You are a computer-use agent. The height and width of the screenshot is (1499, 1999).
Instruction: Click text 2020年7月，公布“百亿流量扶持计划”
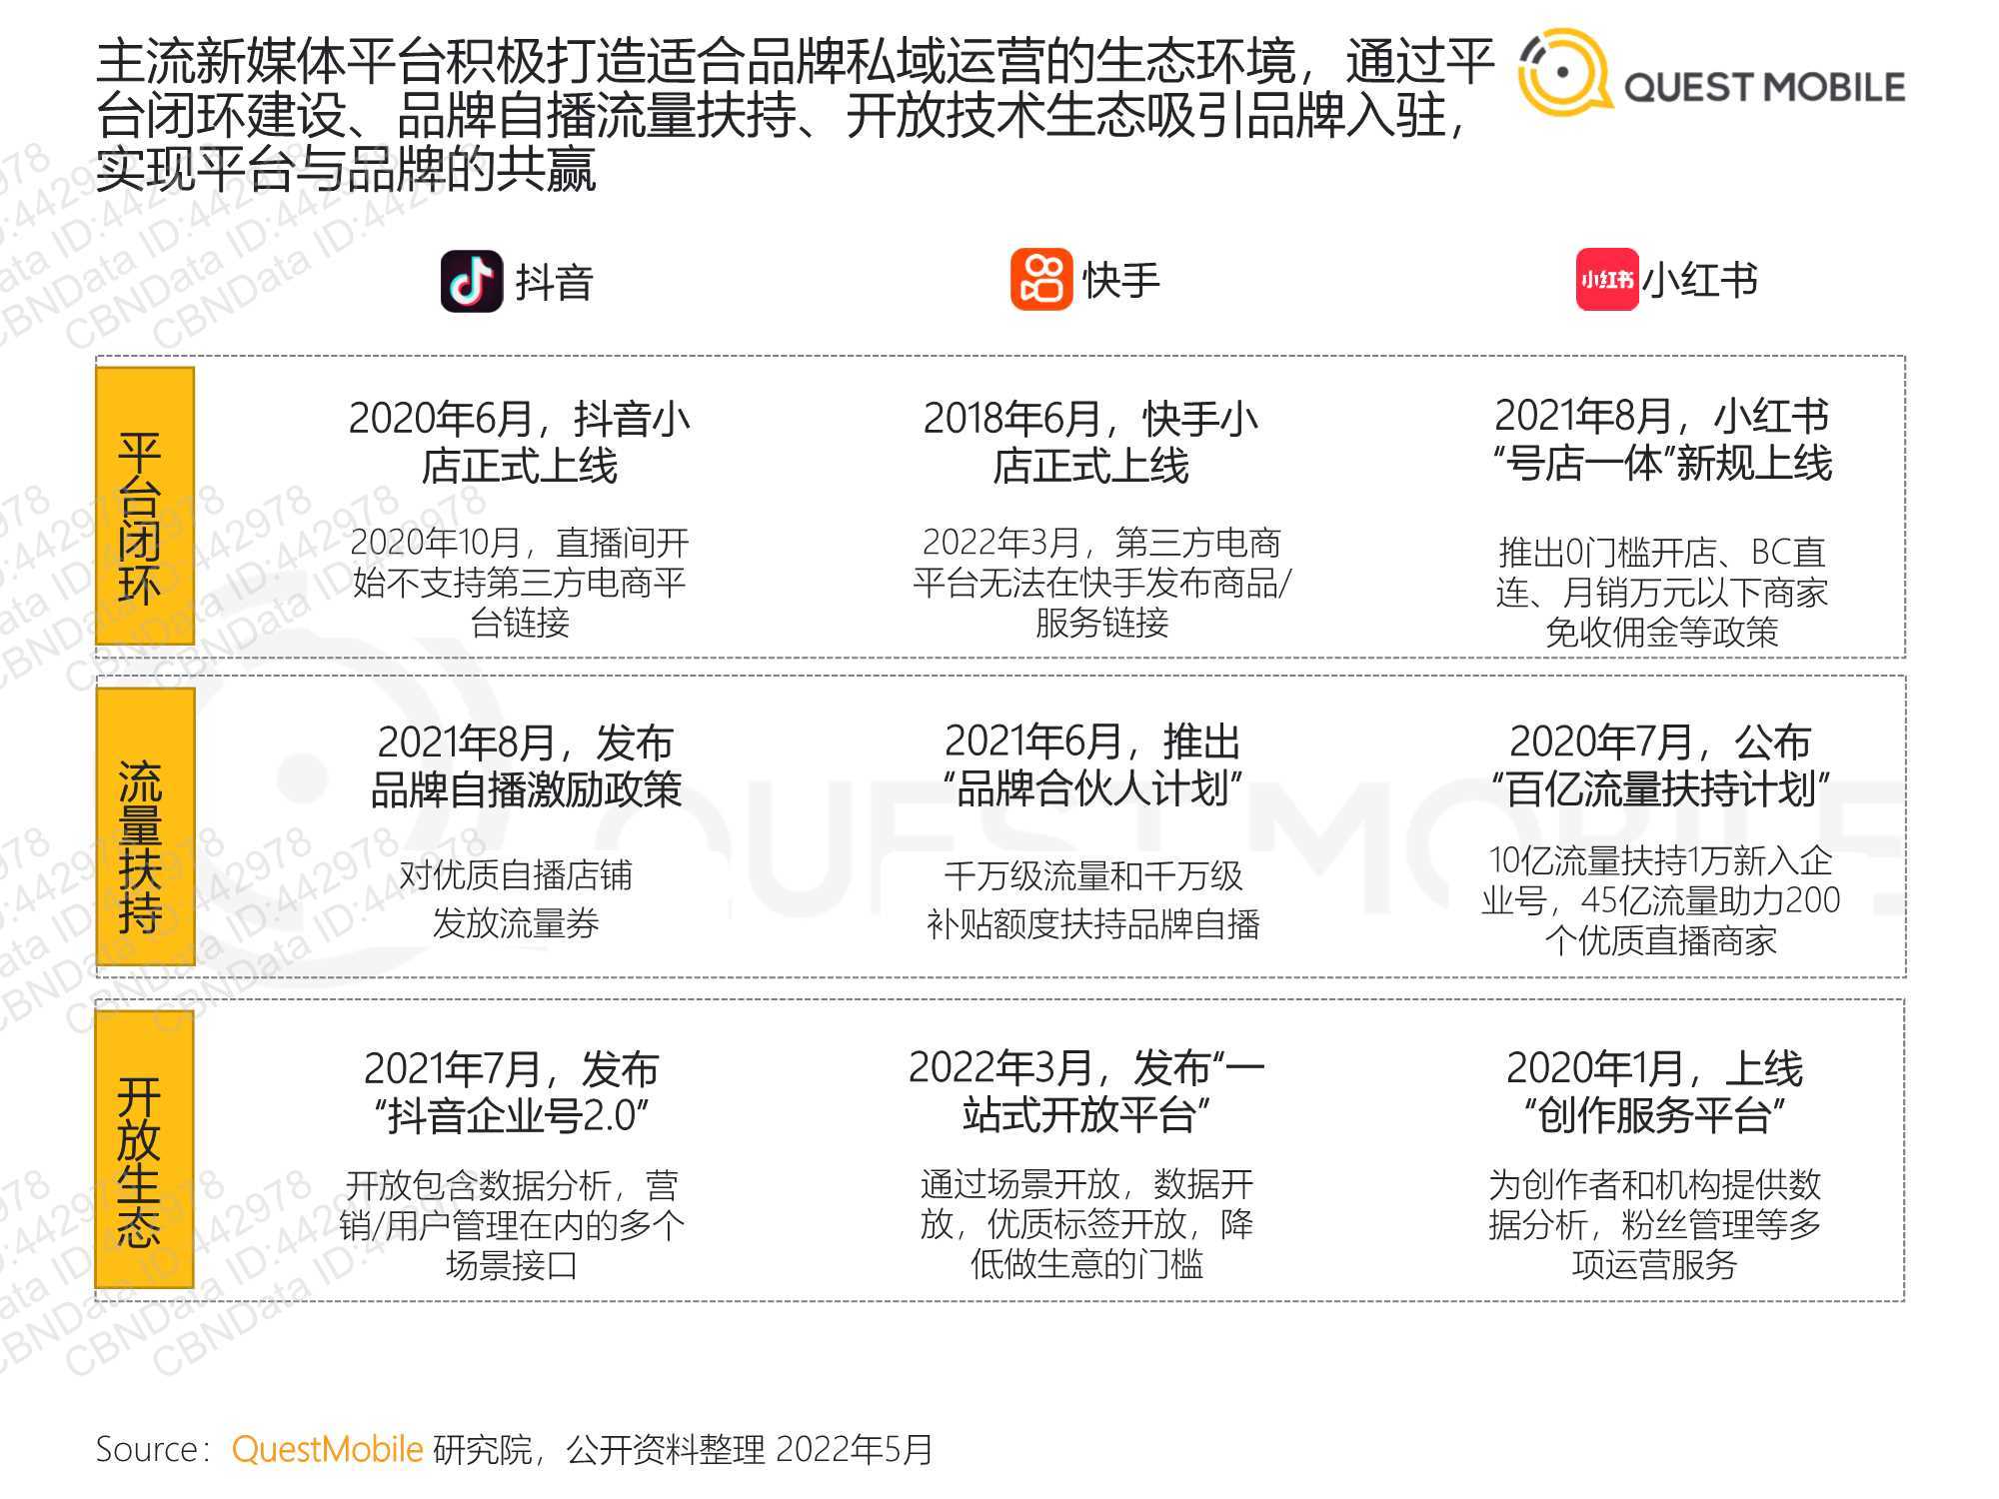(1660, 764)
